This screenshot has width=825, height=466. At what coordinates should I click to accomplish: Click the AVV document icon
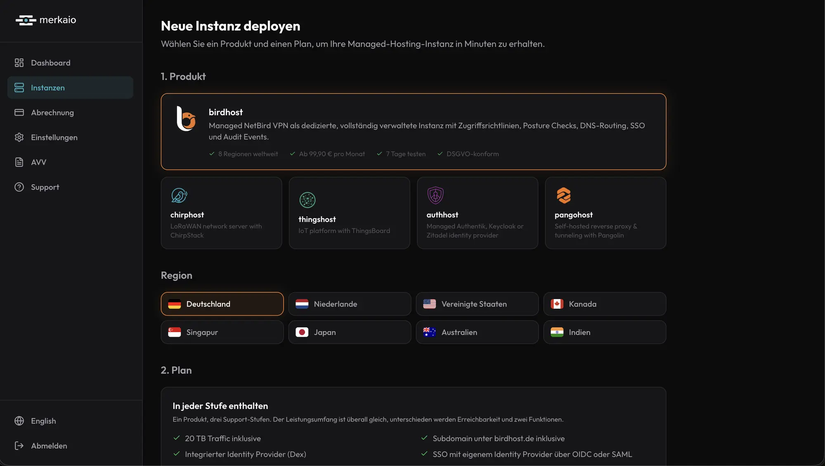pos(19,162)
